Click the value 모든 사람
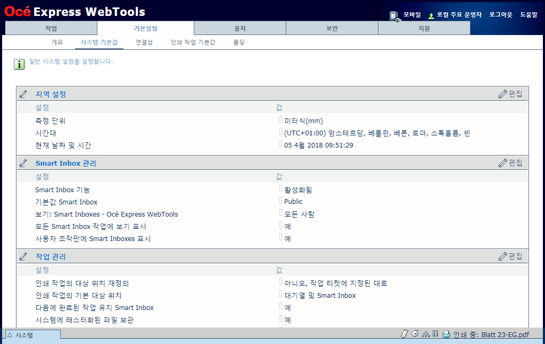 point(299,214)
